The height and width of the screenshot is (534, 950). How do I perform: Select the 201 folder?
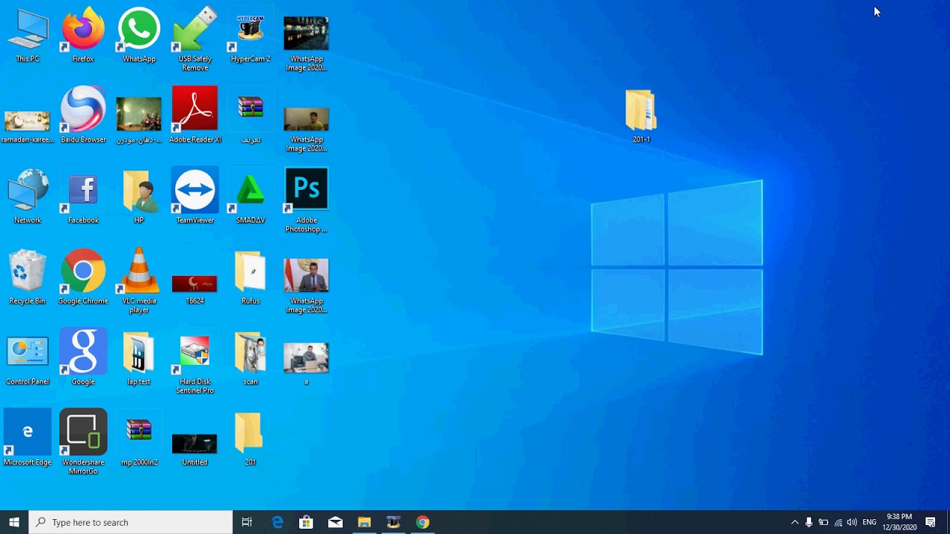coord(250,438)
